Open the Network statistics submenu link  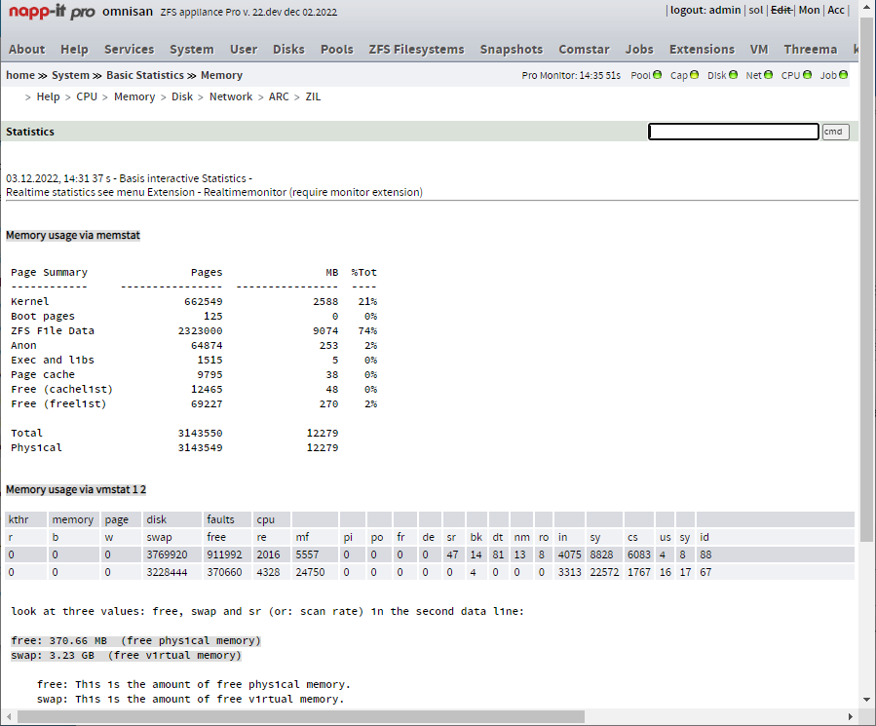tap(231, 96)
